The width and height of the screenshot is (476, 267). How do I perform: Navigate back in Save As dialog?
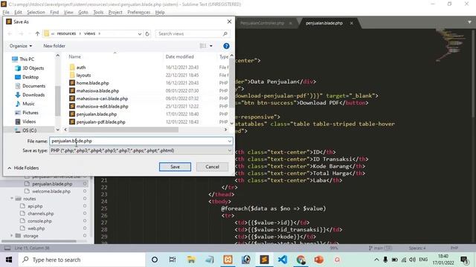coord(10,33)
